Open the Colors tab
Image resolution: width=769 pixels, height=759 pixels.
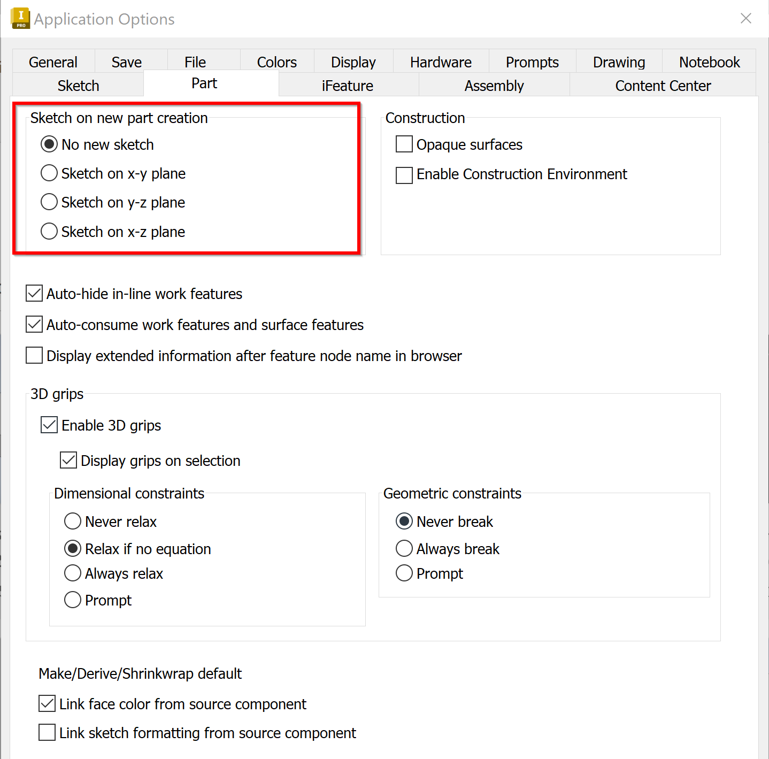pos(276,62)
